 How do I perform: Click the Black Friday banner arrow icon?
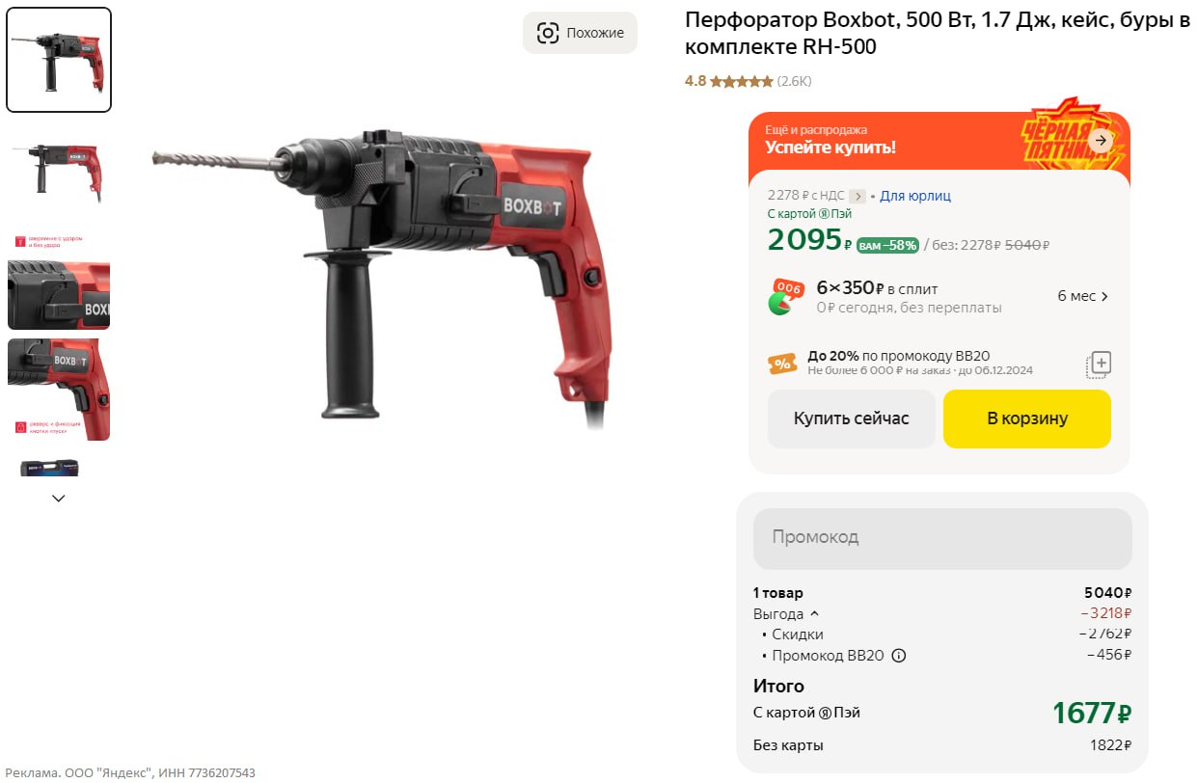coord(1100,141)
